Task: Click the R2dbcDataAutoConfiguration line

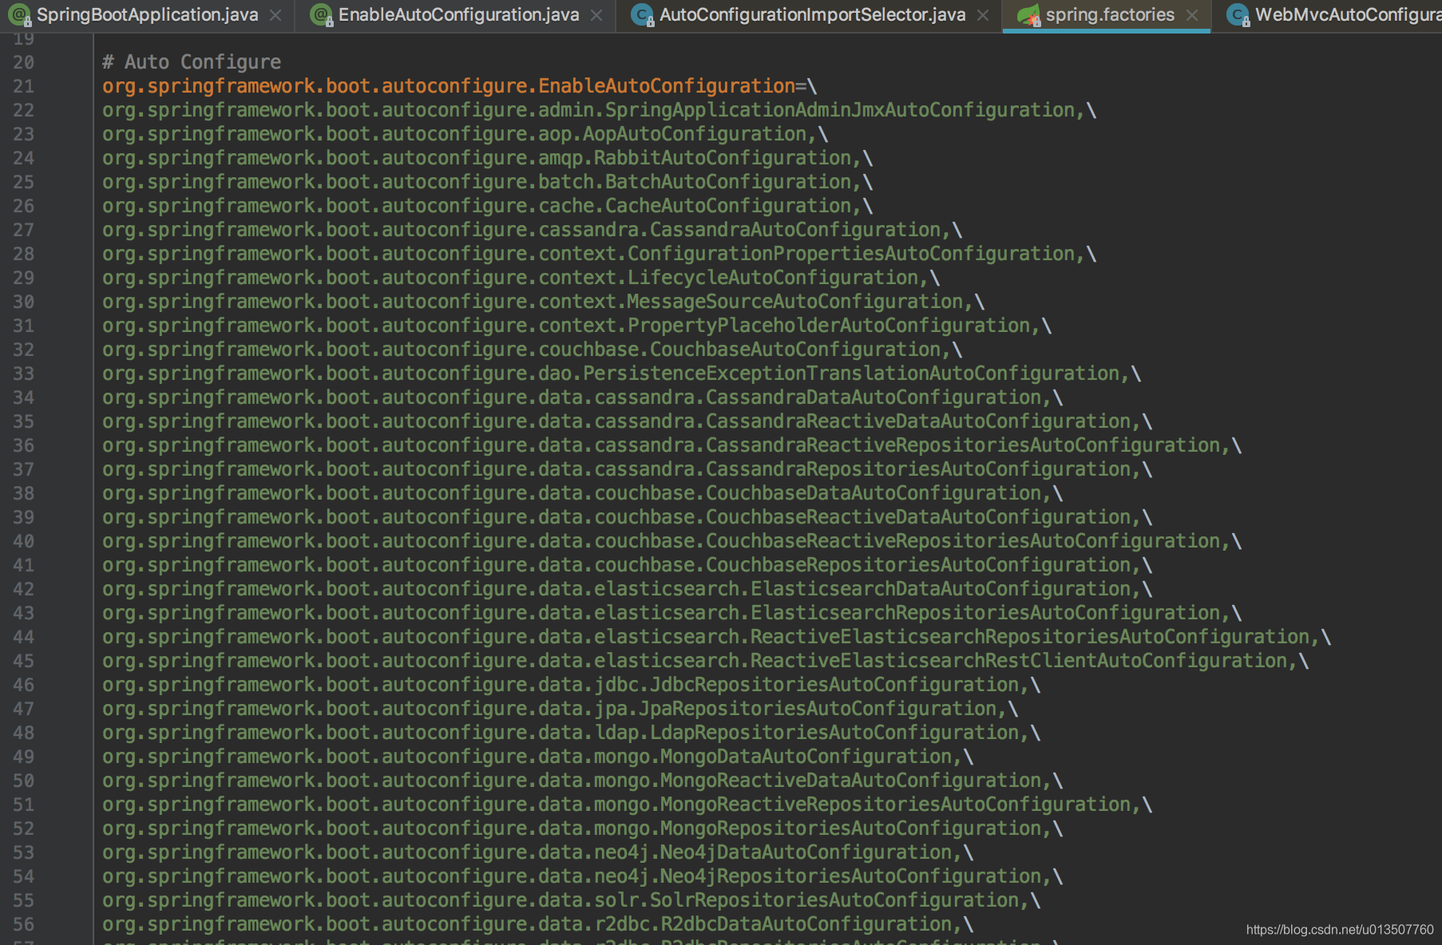Action: coord(537,924)
